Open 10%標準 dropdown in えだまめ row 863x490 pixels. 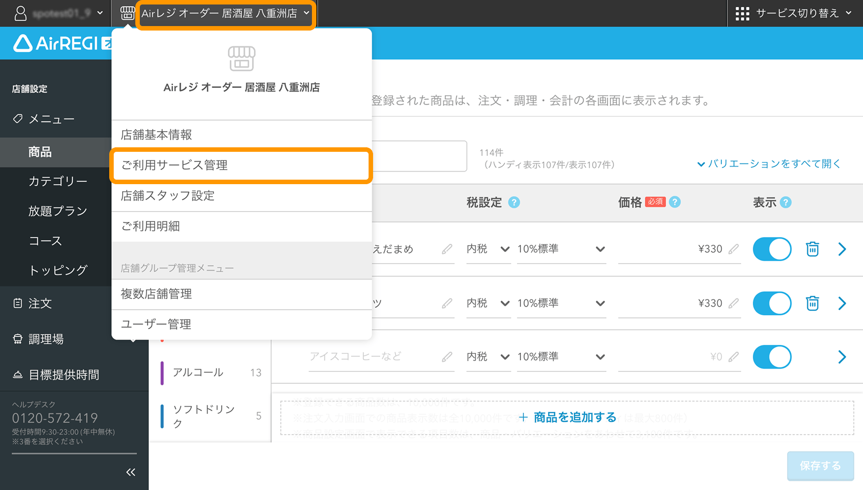(561, 249)
